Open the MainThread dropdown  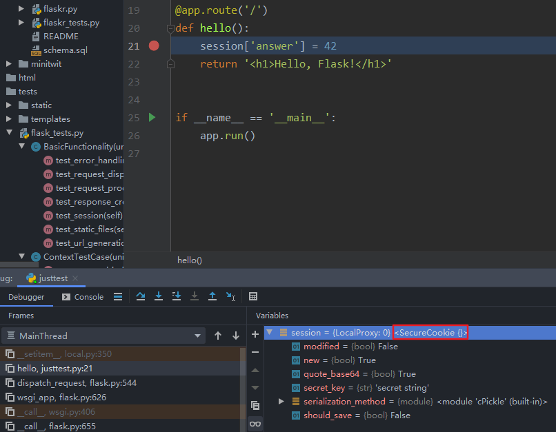pyautogui.click(x=103, y=336)
